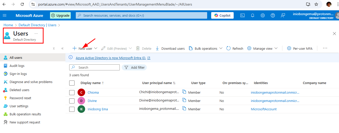The image size is (339, 133).
Task: Click Download users
Action: [170, 48]
